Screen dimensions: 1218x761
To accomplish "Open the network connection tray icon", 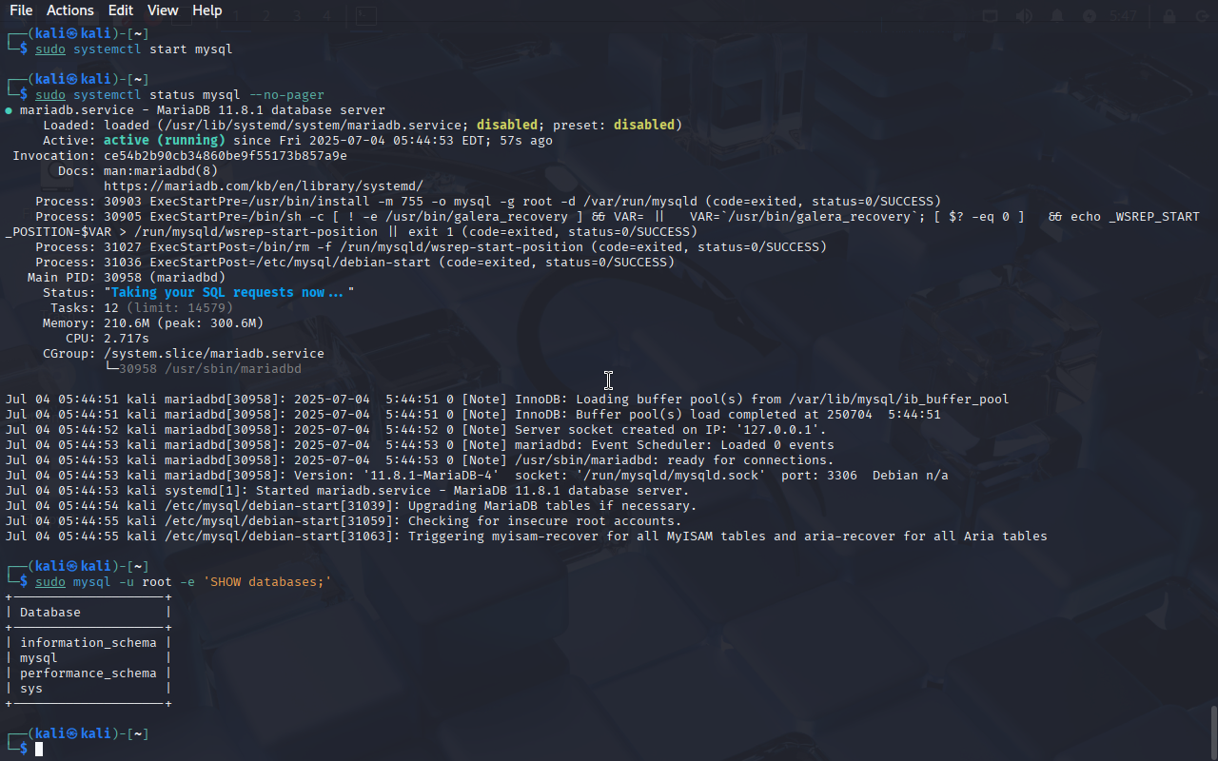I will click(991, 16).
